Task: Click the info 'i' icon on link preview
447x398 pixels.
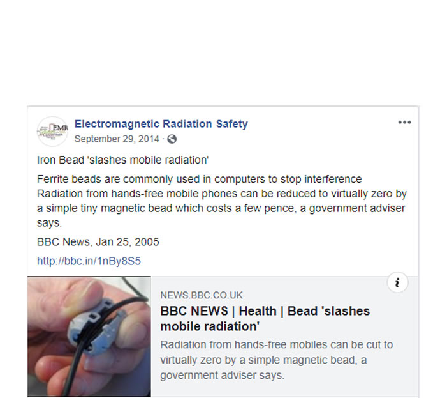Action: 397,282
